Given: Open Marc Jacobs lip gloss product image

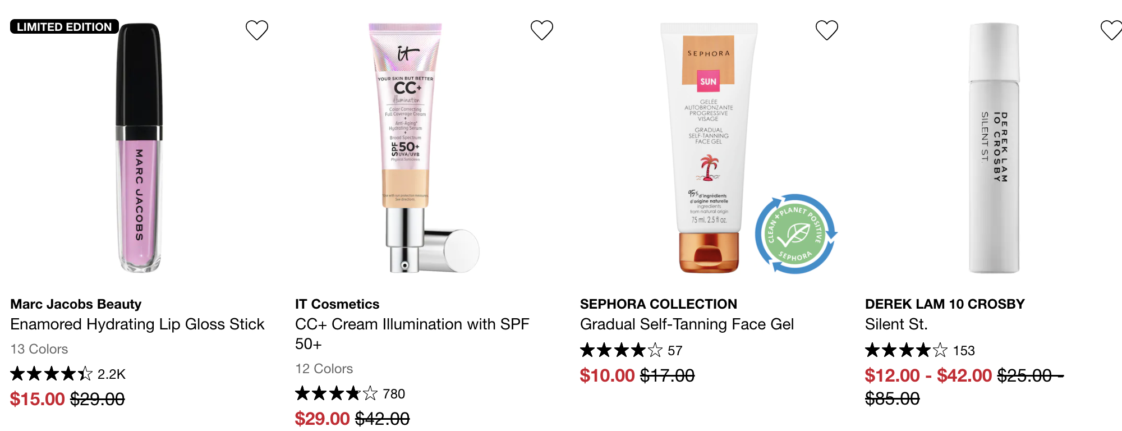Looking at the screenshot, I should pos(139,148).
